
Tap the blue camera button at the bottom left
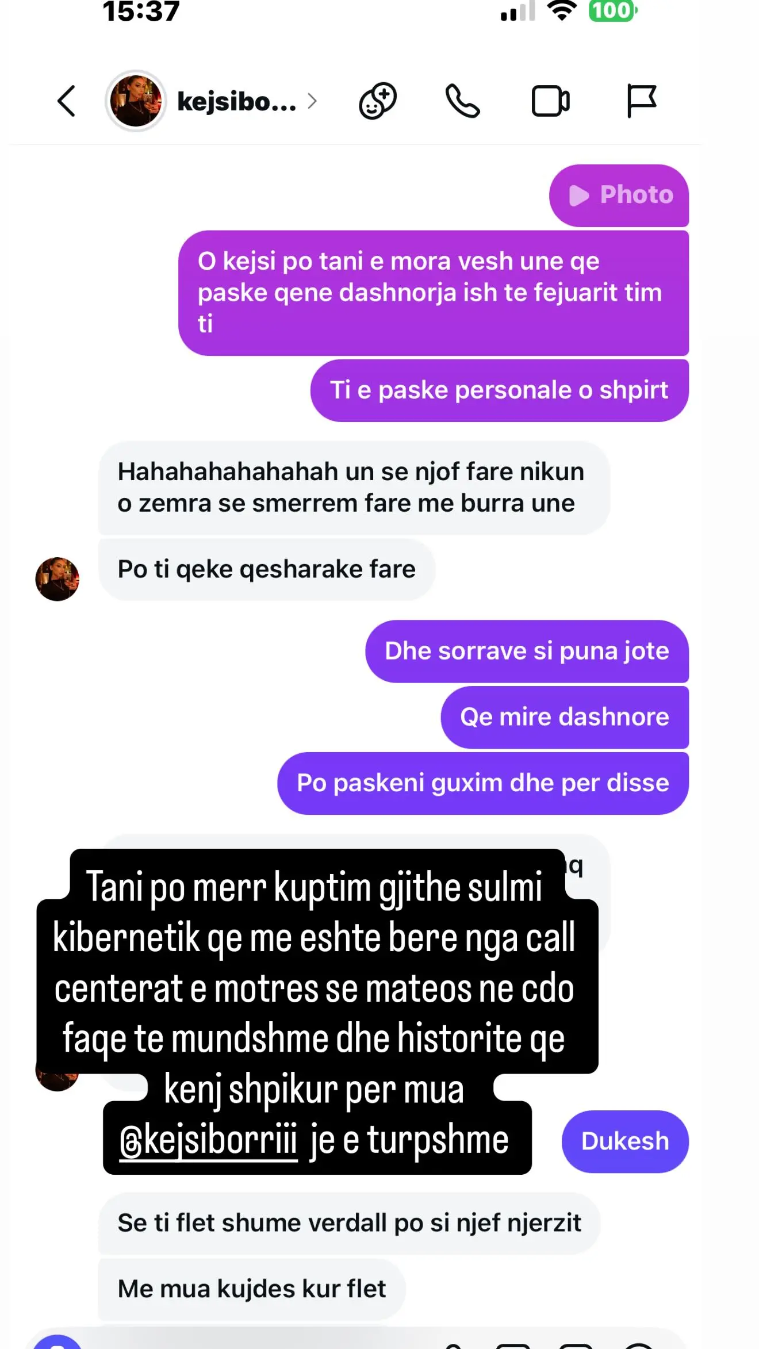point(57,1342)
